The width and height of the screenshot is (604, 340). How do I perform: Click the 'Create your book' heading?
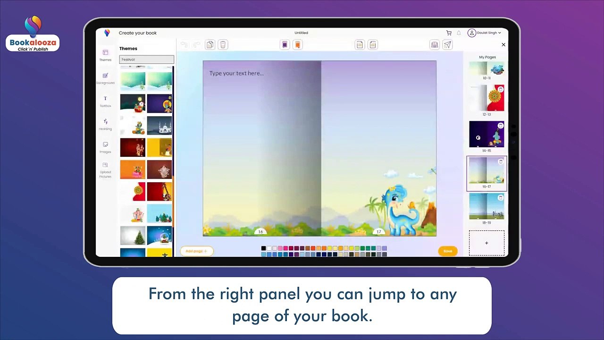(x=138, y=33)
